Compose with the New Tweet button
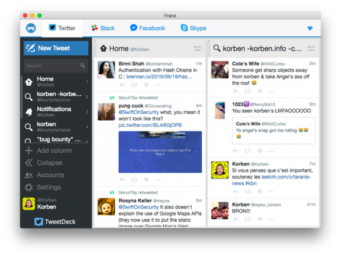Viewport: 341px width, 257px height. coord(56,48)
